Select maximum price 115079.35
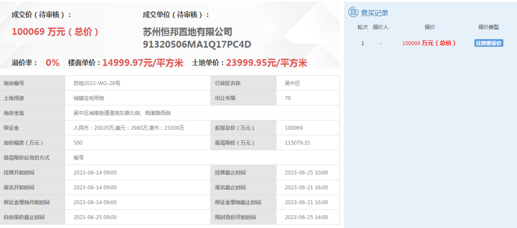This screenshot has width=517, height=228. [297, 143]
